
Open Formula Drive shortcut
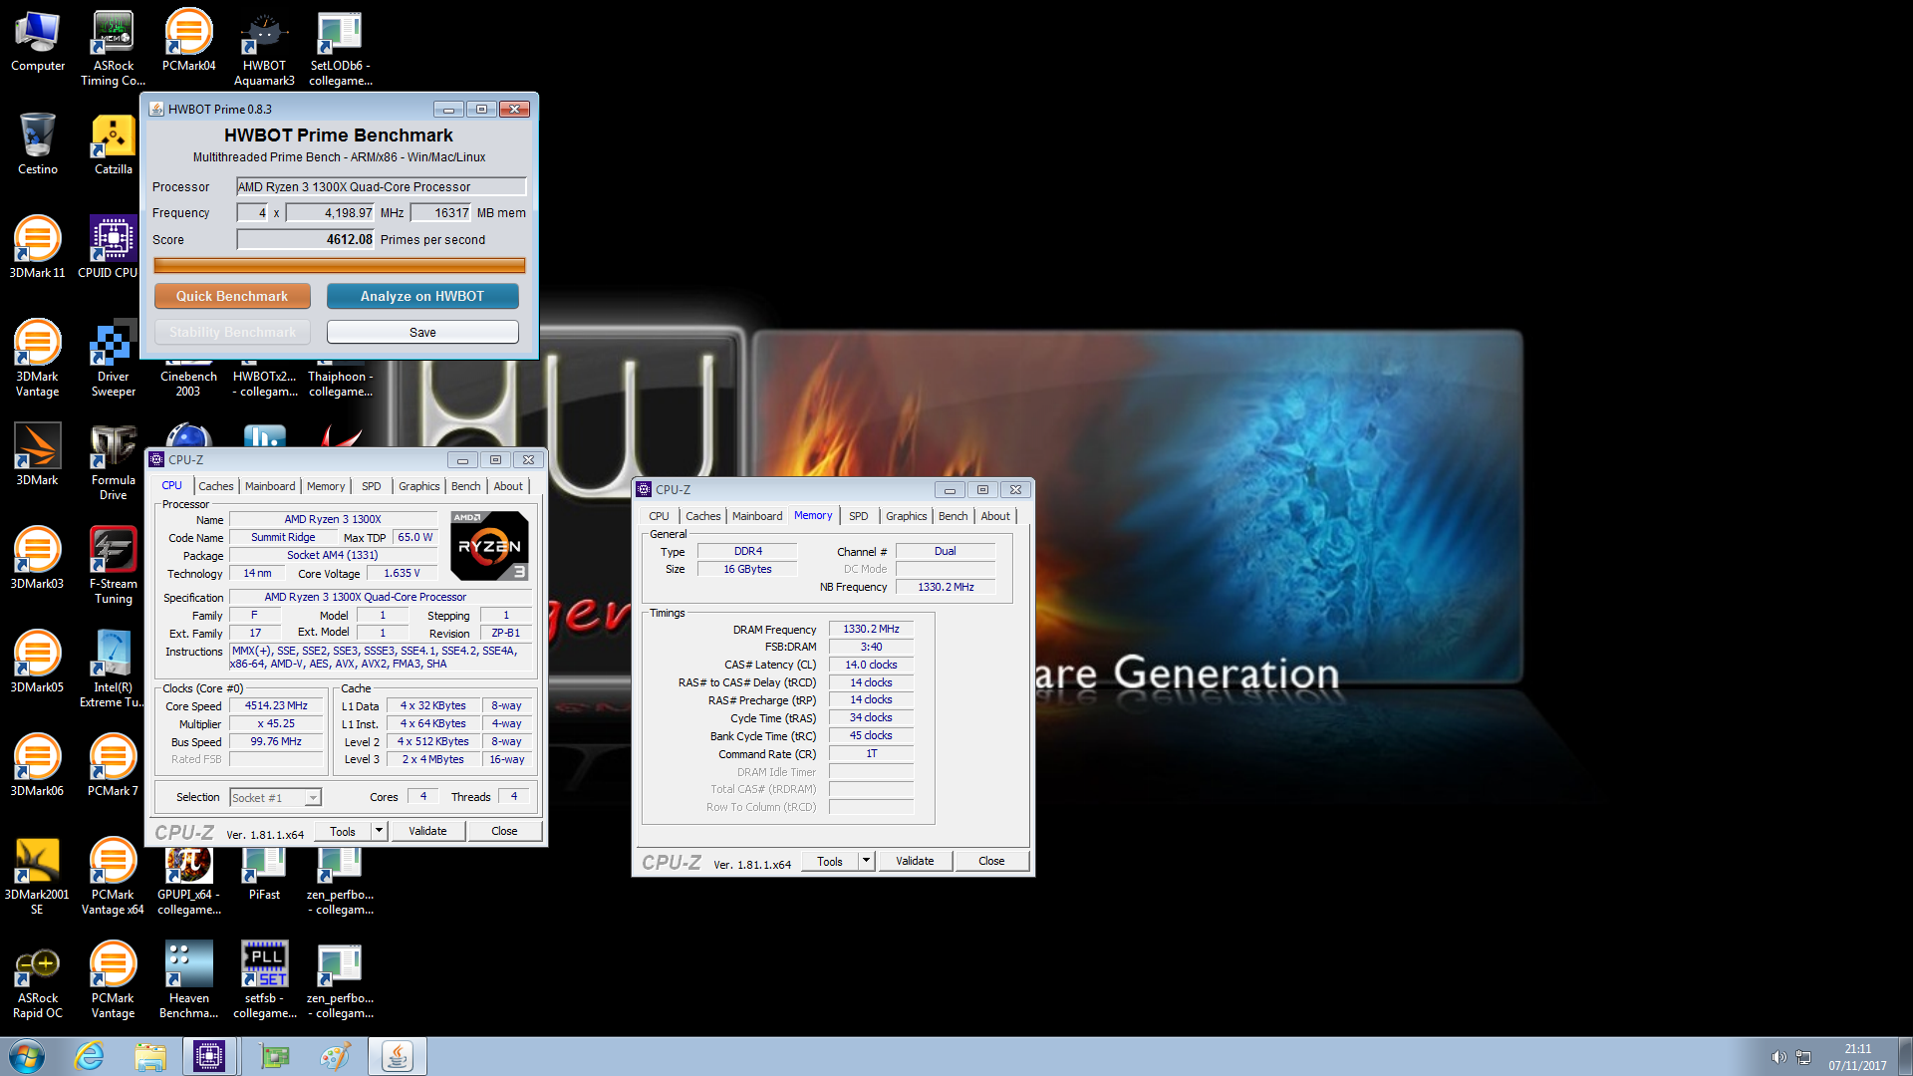[x=113, y=462]
